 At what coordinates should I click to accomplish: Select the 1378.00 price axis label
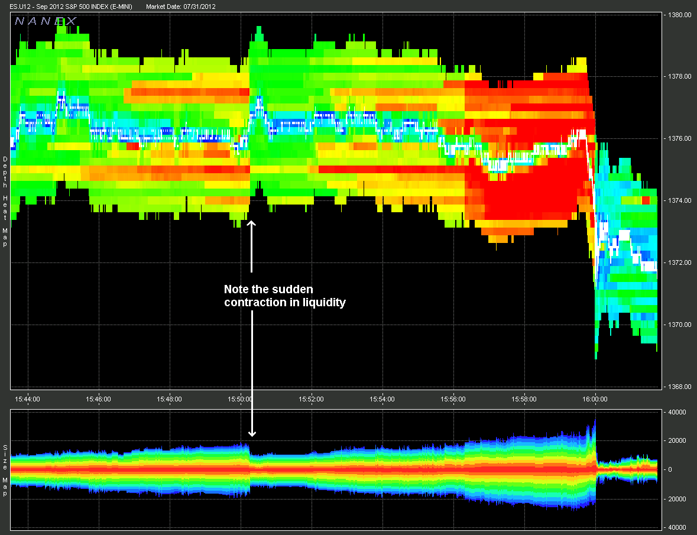pos(679,76)
